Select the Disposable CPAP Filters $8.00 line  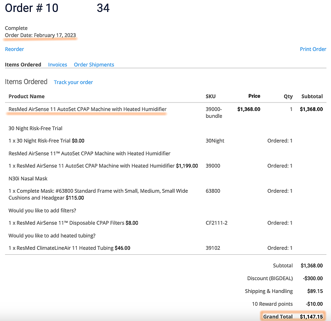click(73, 223)
